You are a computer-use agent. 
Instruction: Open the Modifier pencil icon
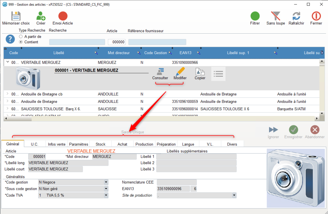180,72
